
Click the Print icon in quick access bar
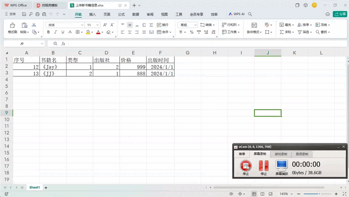(x=37, y=14)
